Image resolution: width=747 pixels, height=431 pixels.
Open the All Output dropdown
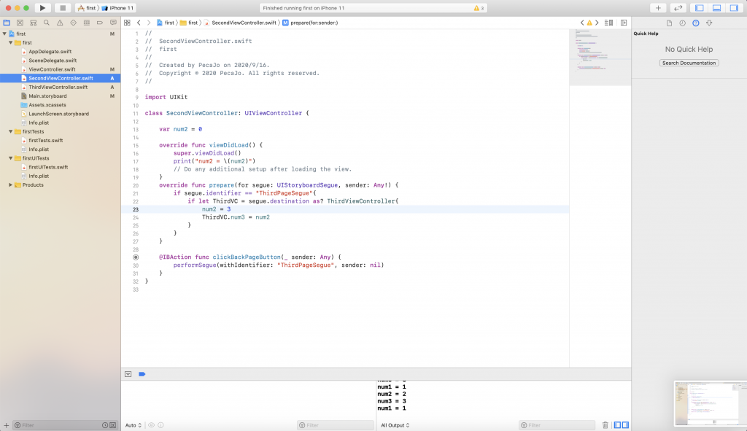click(x=395, y=425)
